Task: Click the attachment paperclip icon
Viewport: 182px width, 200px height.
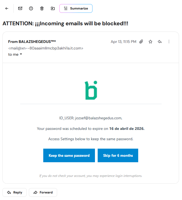Action: (x=141, y=42)
